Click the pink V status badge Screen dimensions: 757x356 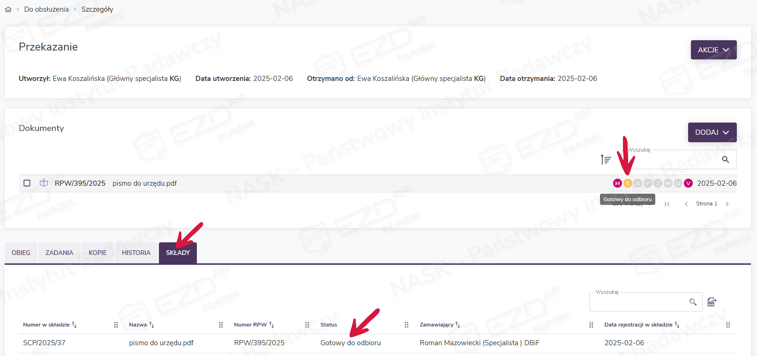point(688,183)
